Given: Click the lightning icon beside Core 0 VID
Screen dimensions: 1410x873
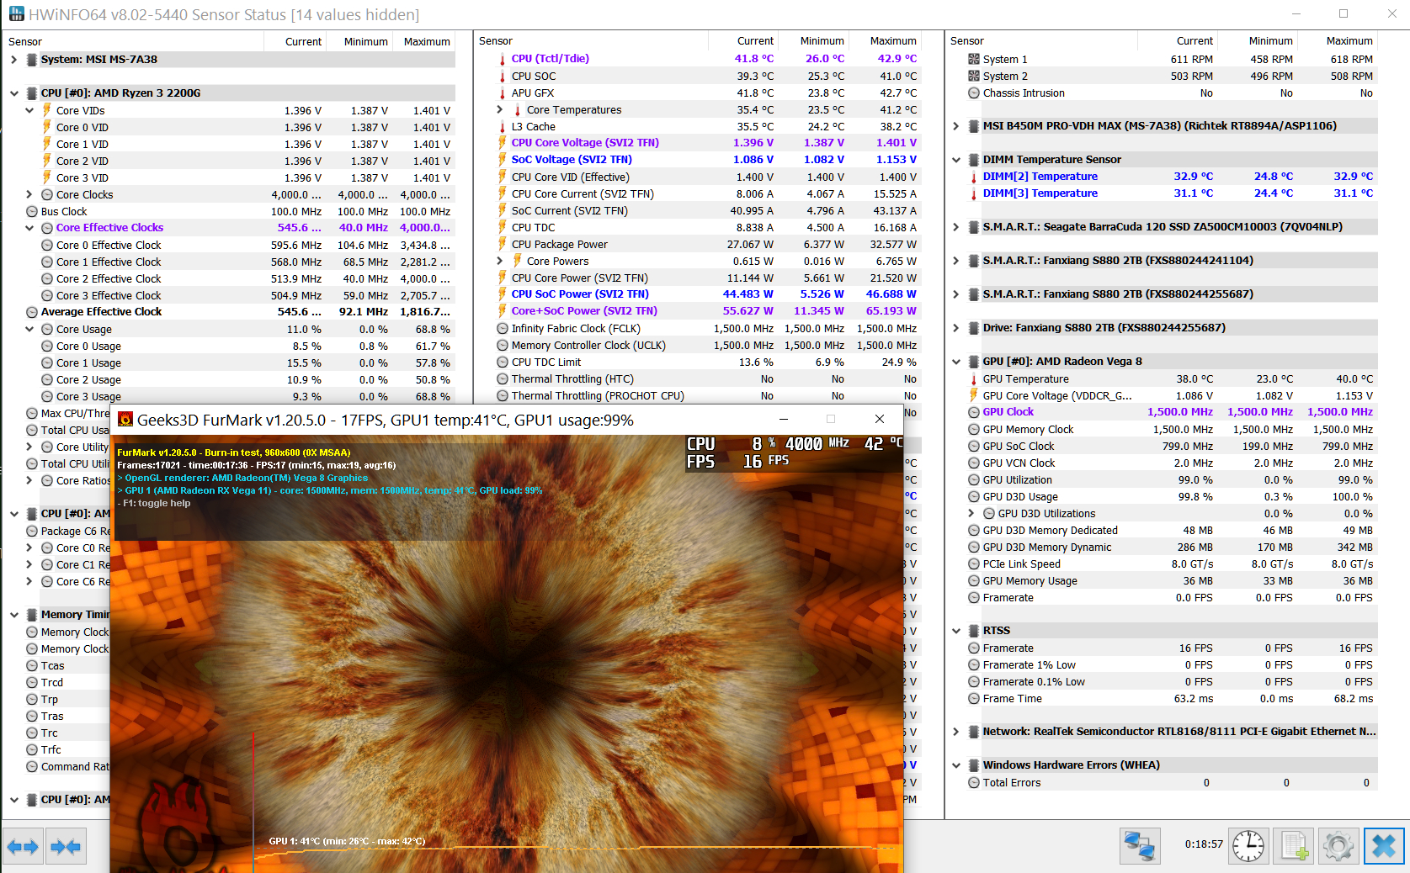Looking at the screenshot, I should tap(47, 127).
